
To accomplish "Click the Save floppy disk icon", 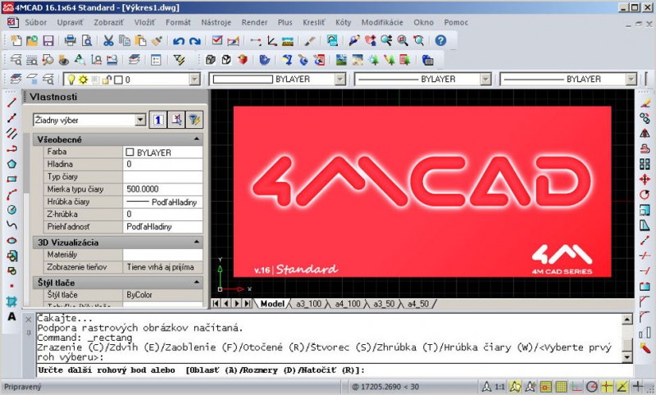I will tap(48, 40).
